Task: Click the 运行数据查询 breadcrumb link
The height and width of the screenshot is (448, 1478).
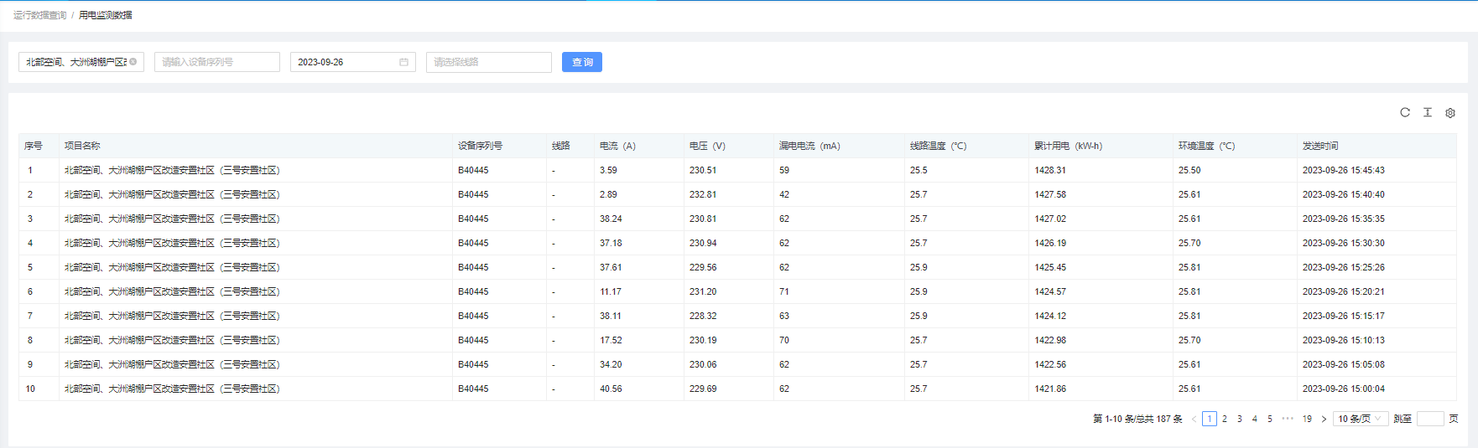Action: point(39,15)
